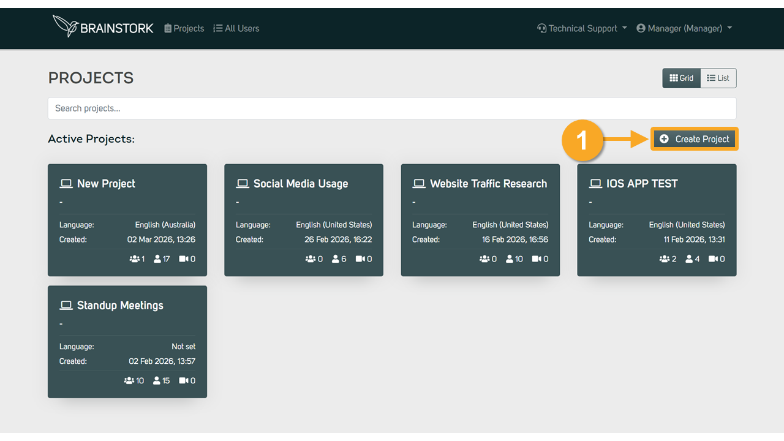Switch to Grid view
The height and width of the screenshot is (441, 784).
(x=681, y=78)
